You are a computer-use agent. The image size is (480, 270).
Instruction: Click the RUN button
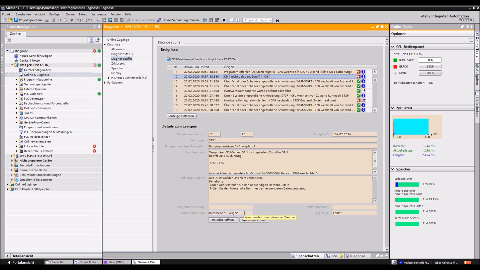[x=430, y=60]
